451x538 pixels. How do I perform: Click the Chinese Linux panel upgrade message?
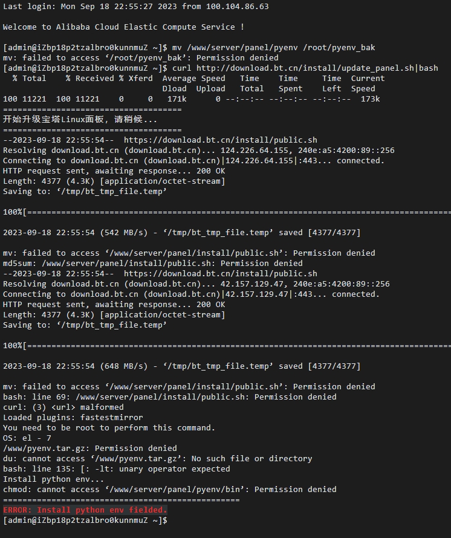(x=80, y=120)
